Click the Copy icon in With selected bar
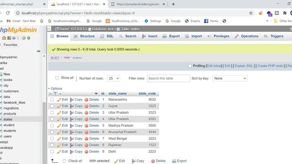The width and height of the screenshot is (292, 164). pos(134,161)
